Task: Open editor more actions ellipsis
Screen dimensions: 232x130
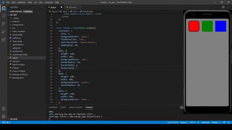Action: pos(228,7)
